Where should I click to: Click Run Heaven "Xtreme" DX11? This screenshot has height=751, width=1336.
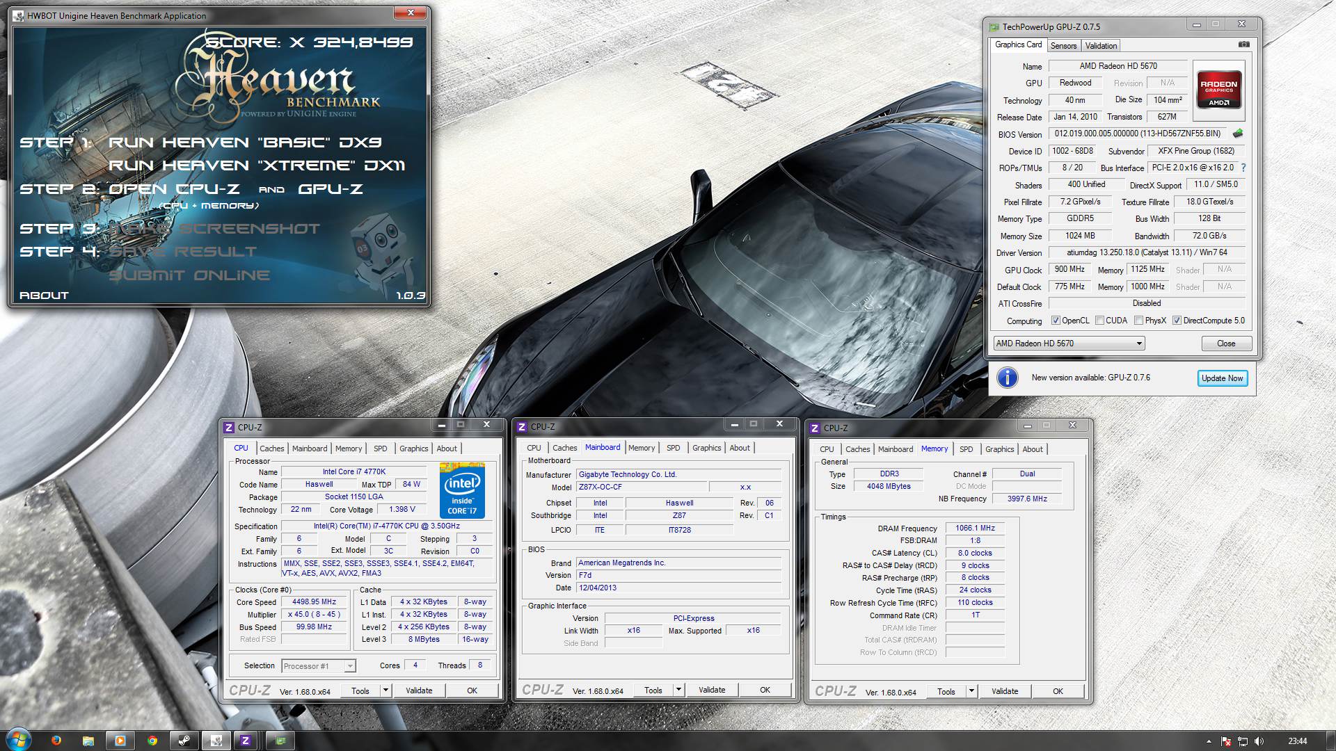click(x=257, y=165)
